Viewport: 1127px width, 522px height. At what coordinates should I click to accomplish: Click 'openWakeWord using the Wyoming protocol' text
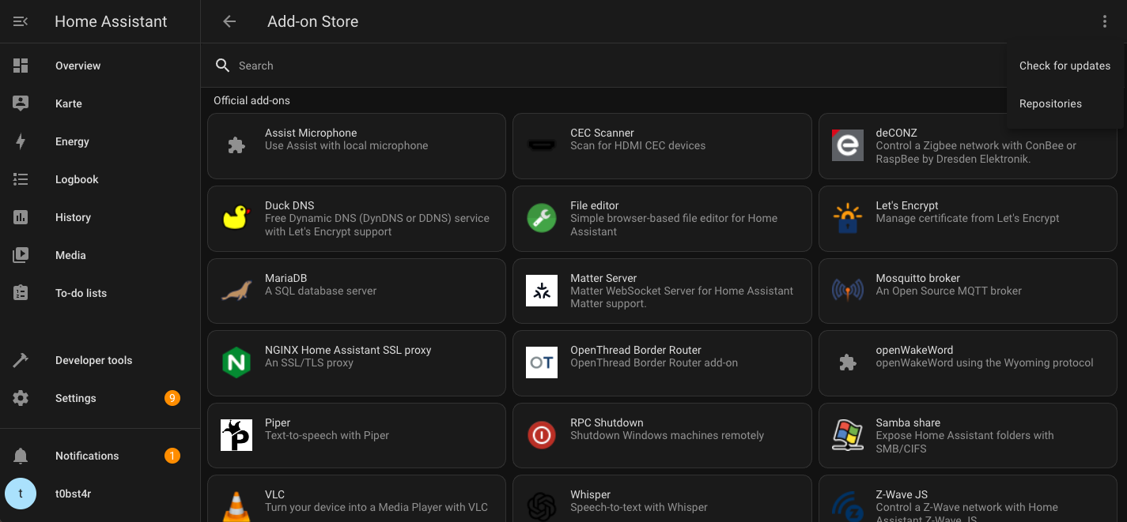(x=985, y=362)
